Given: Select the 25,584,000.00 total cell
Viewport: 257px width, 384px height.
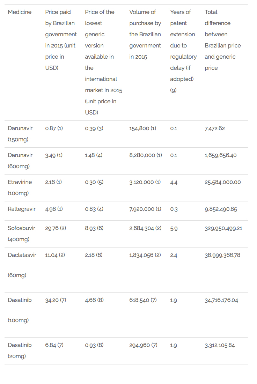Looking at the screenshot, I should (223, 182).
